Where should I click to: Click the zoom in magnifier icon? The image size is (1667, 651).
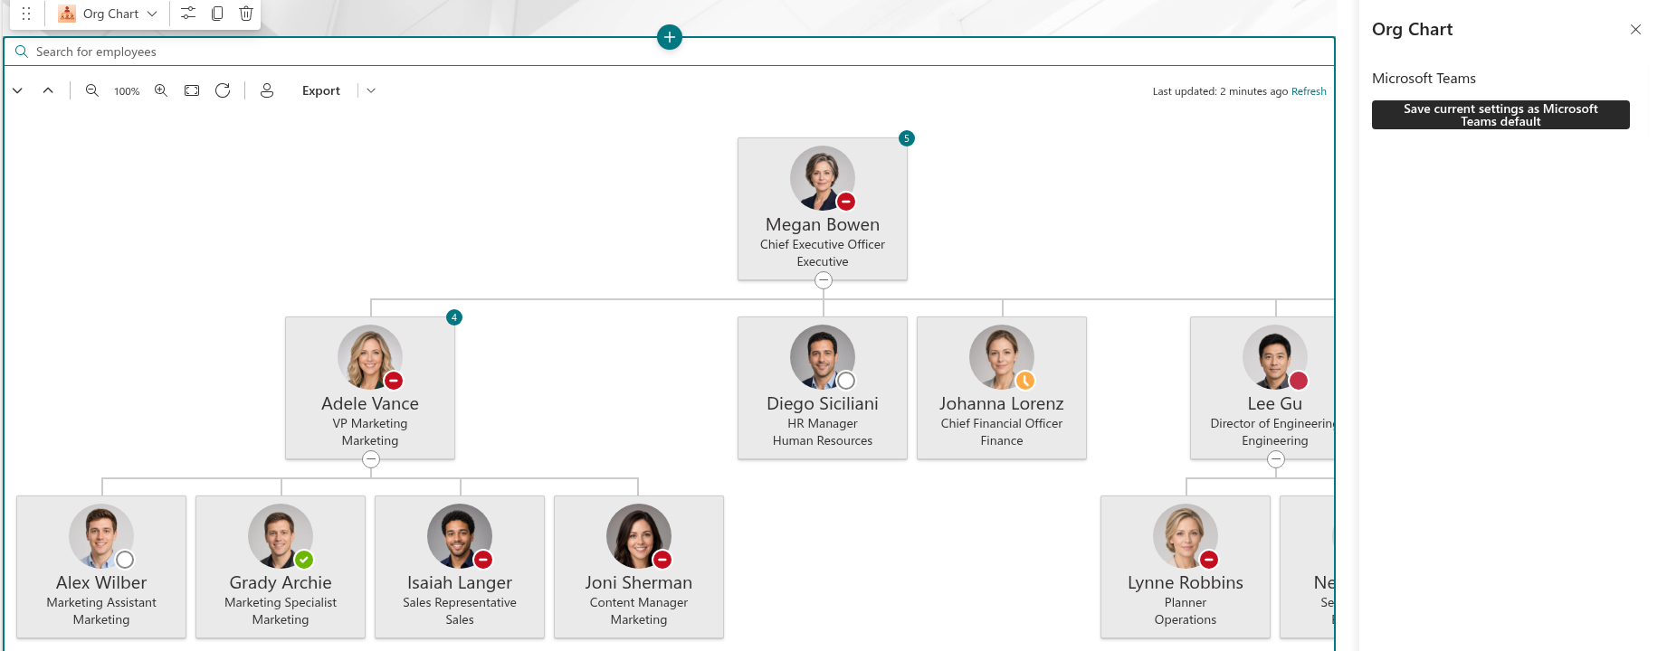(x=161, y=90)
